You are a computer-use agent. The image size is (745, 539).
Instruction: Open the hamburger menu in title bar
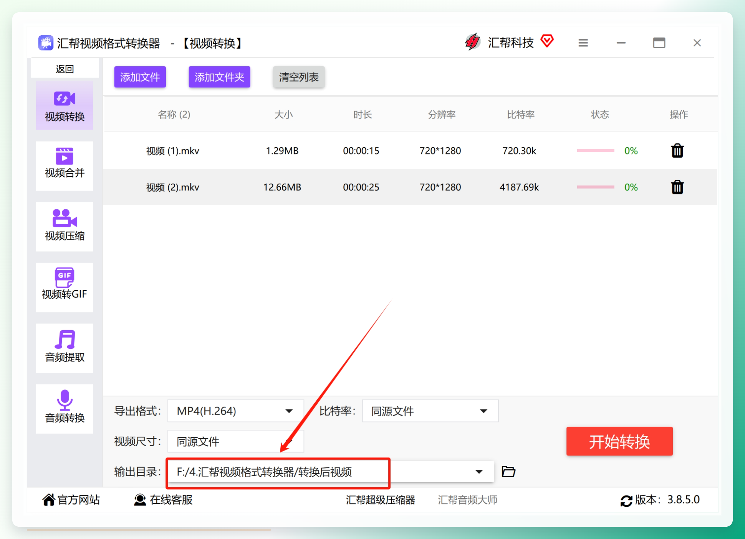pos(583,43)
